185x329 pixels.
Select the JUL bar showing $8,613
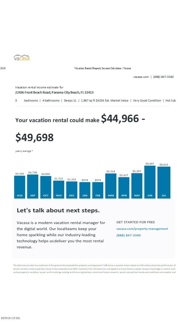pos(164,182)
